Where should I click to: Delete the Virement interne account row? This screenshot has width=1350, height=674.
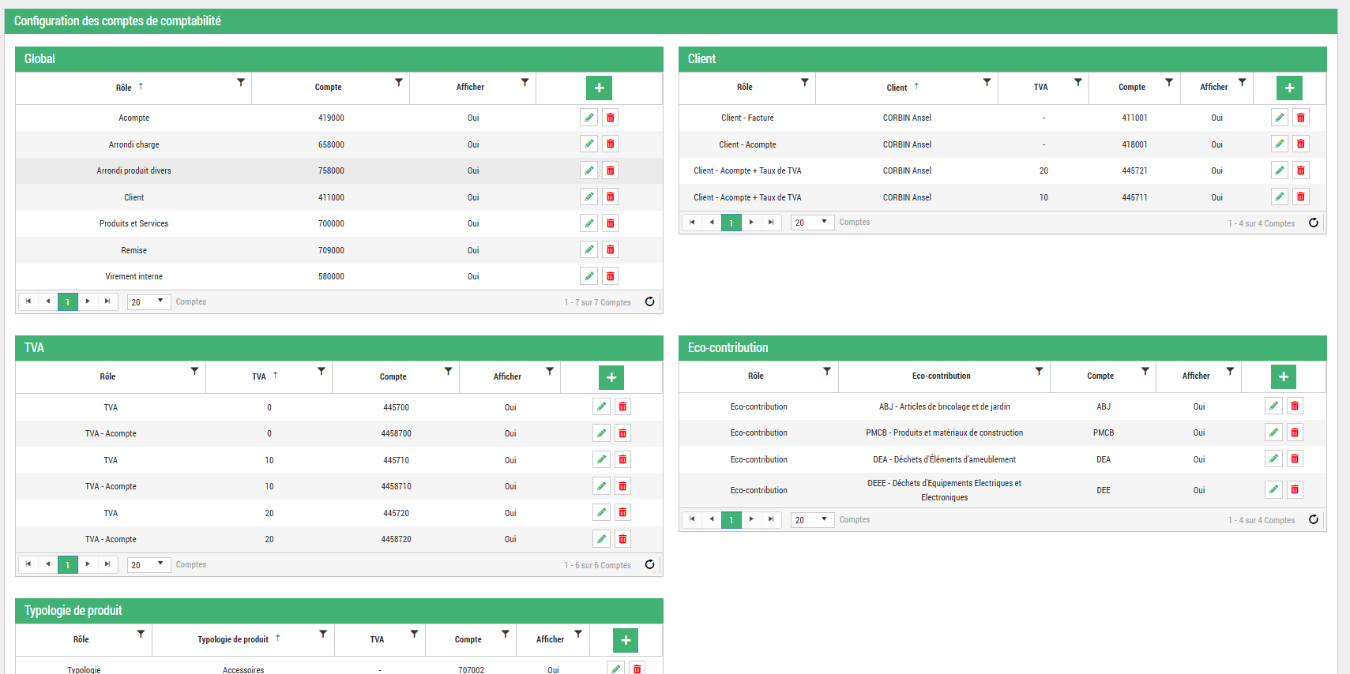pos(610,276)
